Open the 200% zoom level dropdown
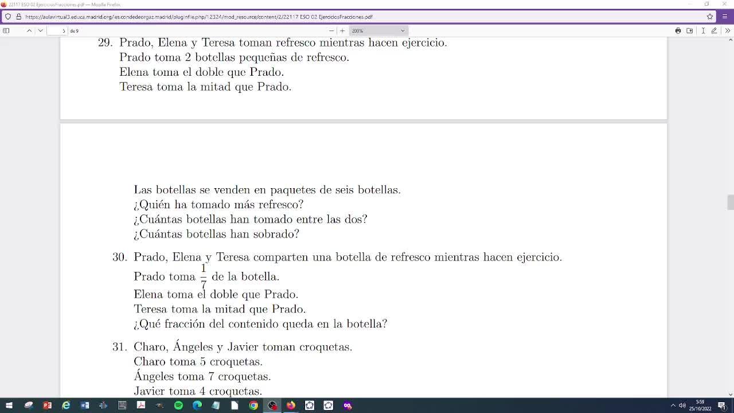 (x=378, y=30)
